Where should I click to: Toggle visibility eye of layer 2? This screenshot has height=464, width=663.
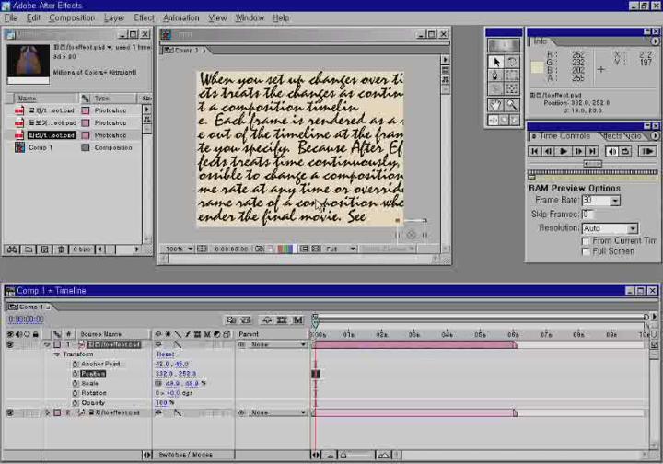point(10,412)
